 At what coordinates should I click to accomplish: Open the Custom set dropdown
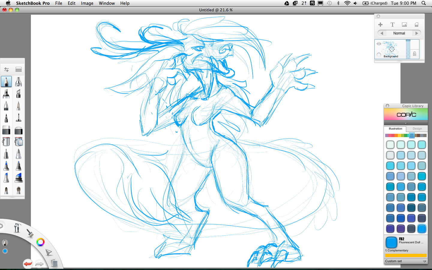(406, 261)
